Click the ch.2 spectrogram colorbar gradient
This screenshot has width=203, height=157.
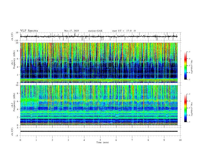tap(185, 108)
